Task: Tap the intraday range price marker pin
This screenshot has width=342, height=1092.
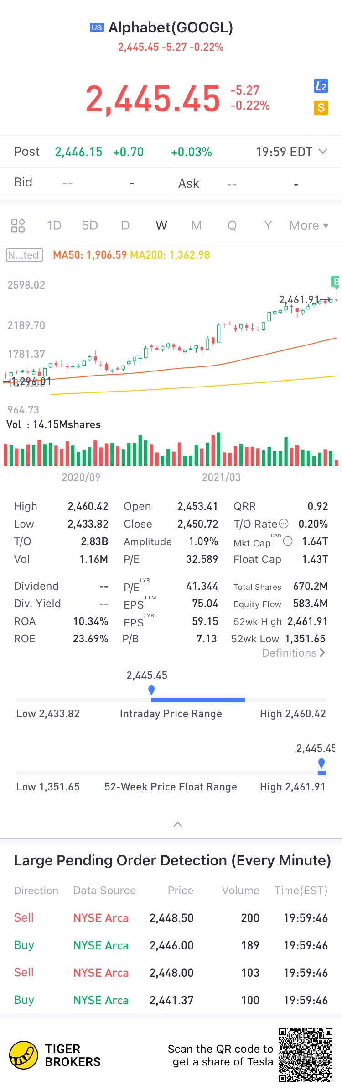Action: pyautogui.click(x=151, y=690)
